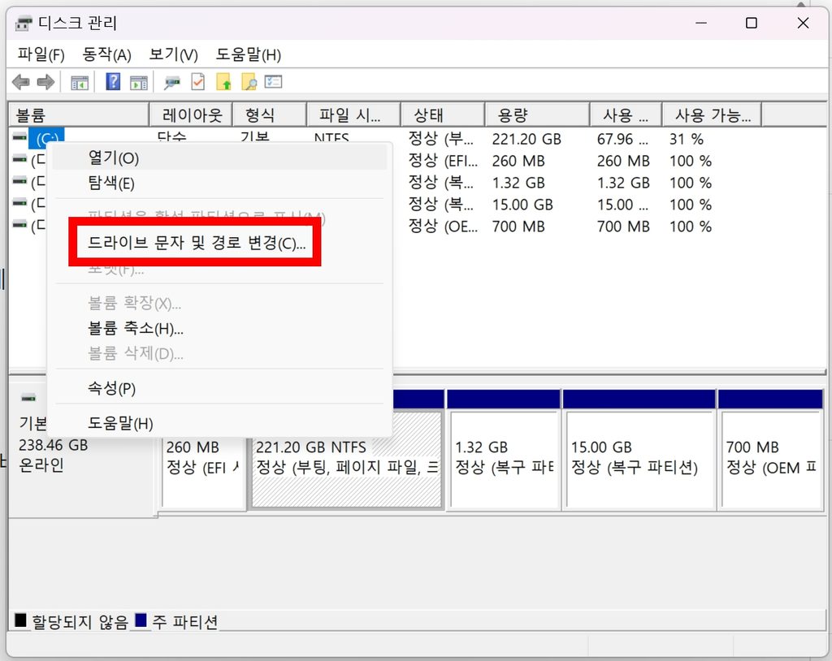Select the 221.20 GB NTFS partition block

coord(346,459)
